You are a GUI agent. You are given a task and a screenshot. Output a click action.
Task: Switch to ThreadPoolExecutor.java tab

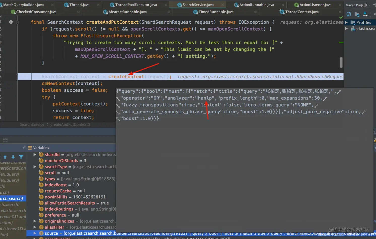136,5
